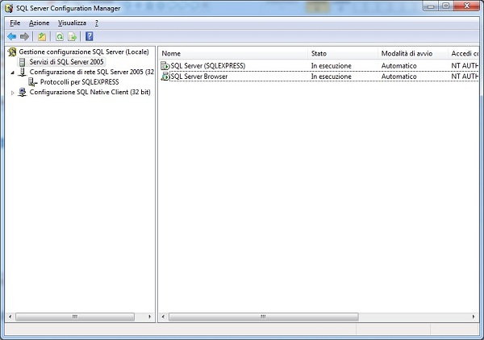
Task: Select Servizi di SQL Server 2005
Action: [x=66, y=62]
